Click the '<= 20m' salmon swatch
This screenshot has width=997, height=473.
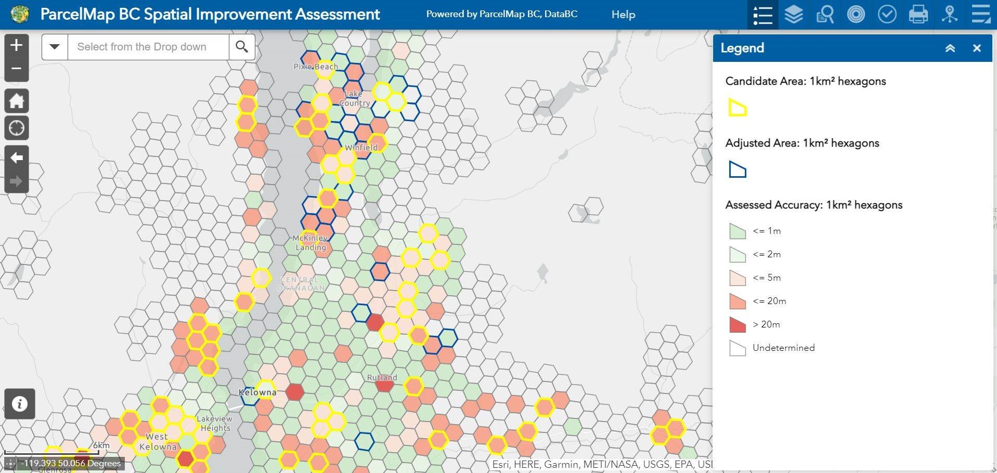point(737,301)
